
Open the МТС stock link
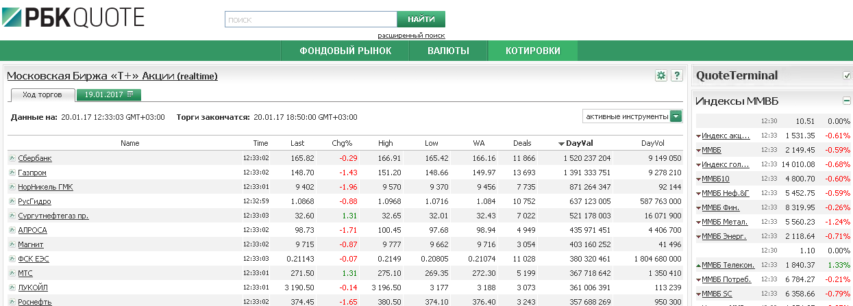tap(25, 273)
